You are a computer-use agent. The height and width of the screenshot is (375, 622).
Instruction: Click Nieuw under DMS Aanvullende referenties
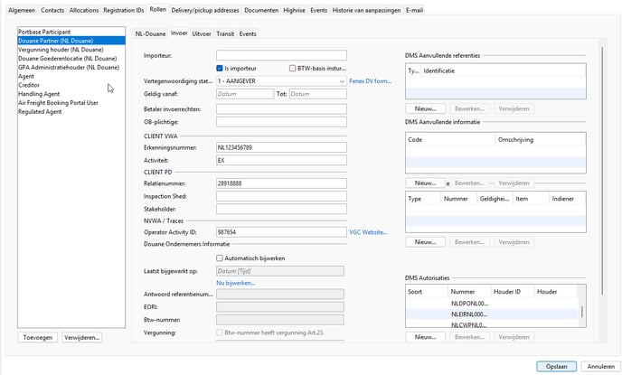[x=425, y=108]
